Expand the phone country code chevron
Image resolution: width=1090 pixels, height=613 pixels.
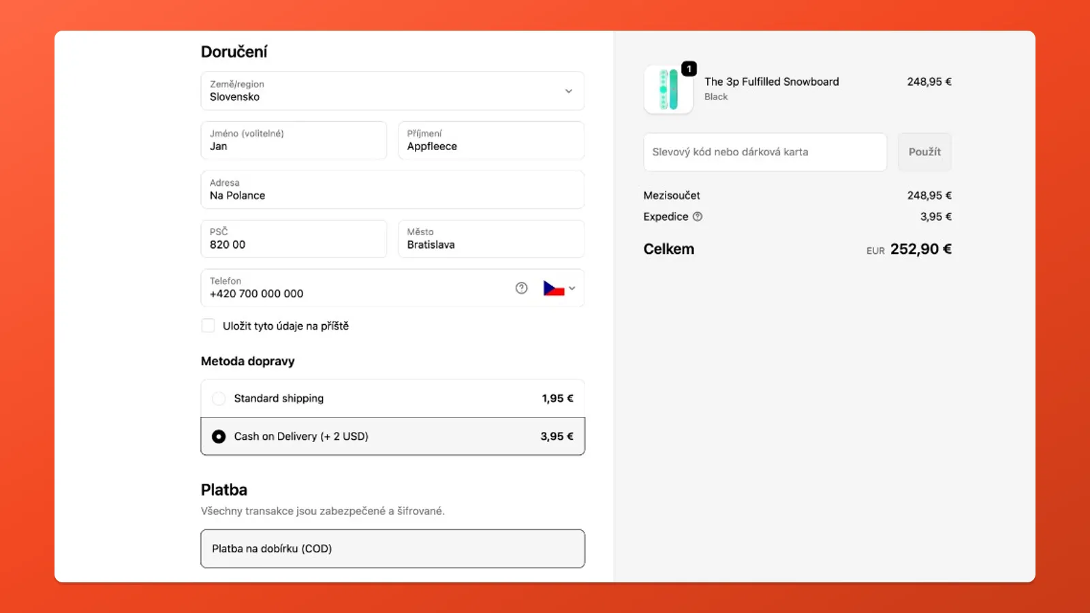pyautogui.click(x=572, y=288)
